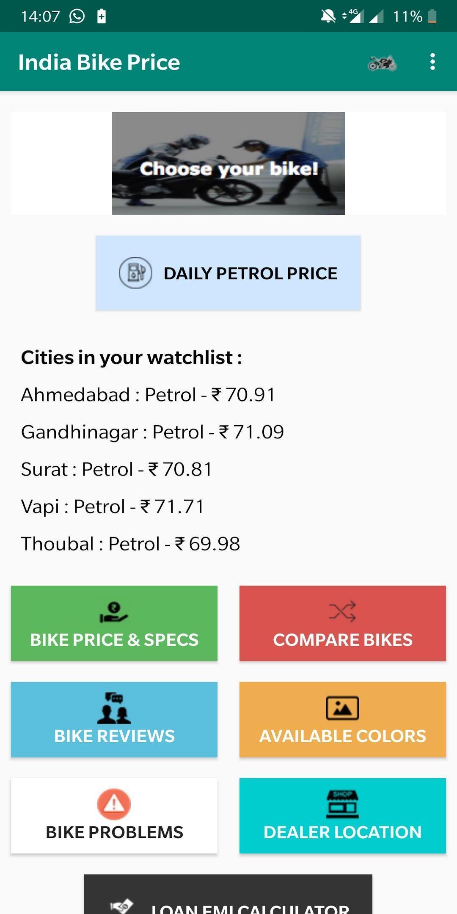Tap the shuffle arrows compare icon
The width and height of the screenshot is (457, 914).
(342, 612)
